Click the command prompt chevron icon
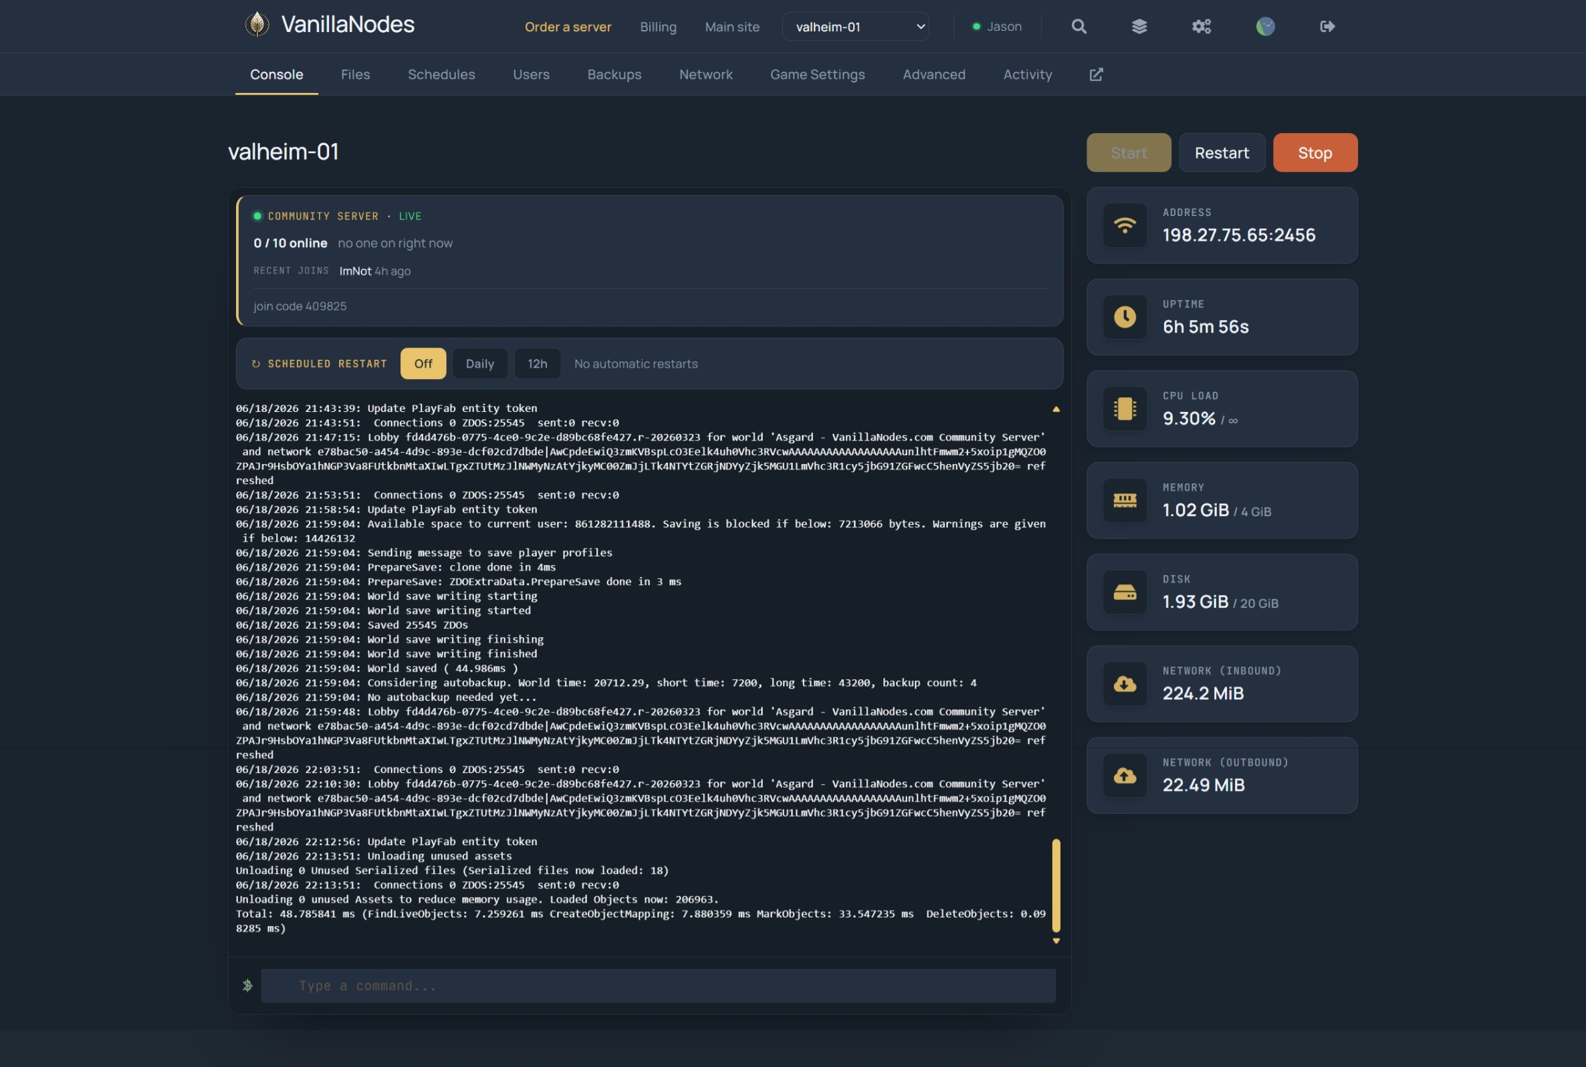 click(x=247, y=985)
